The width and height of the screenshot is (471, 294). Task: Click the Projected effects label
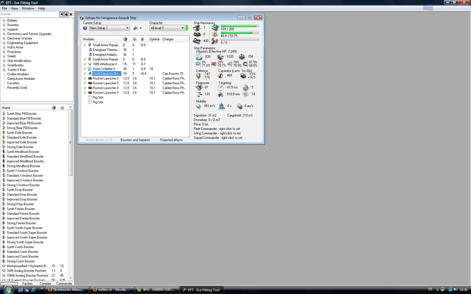point(171,140)
